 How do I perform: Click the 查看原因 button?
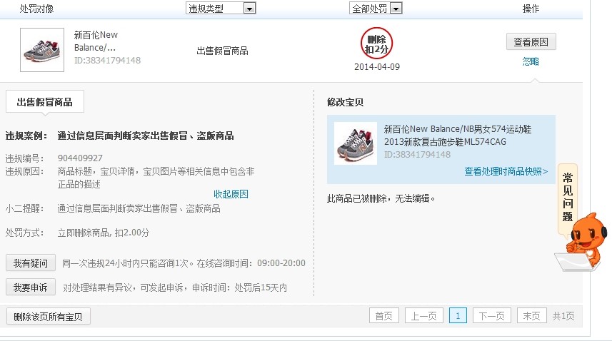(531, 41)
